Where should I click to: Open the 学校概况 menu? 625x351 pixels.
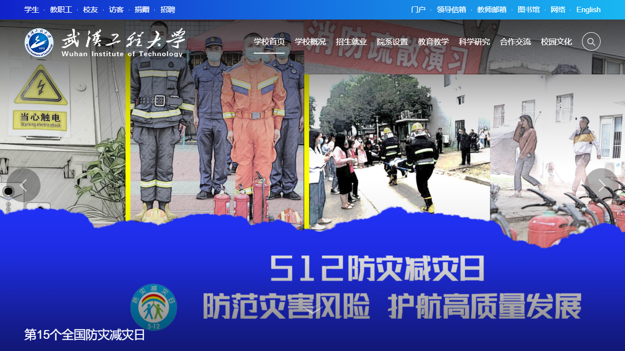(310, 41)
